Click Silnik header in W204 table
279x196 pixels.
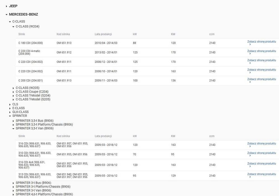click(x=22, y=34)
